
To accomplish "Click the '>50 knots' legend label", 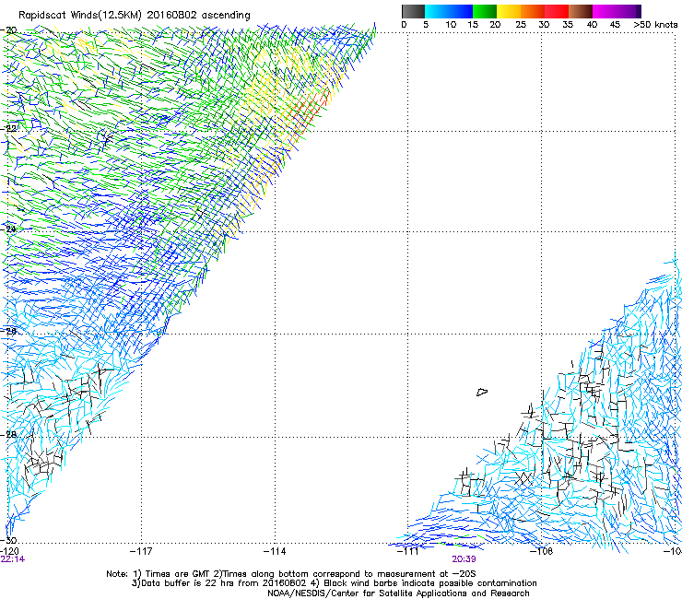I will tap(655, 25).
